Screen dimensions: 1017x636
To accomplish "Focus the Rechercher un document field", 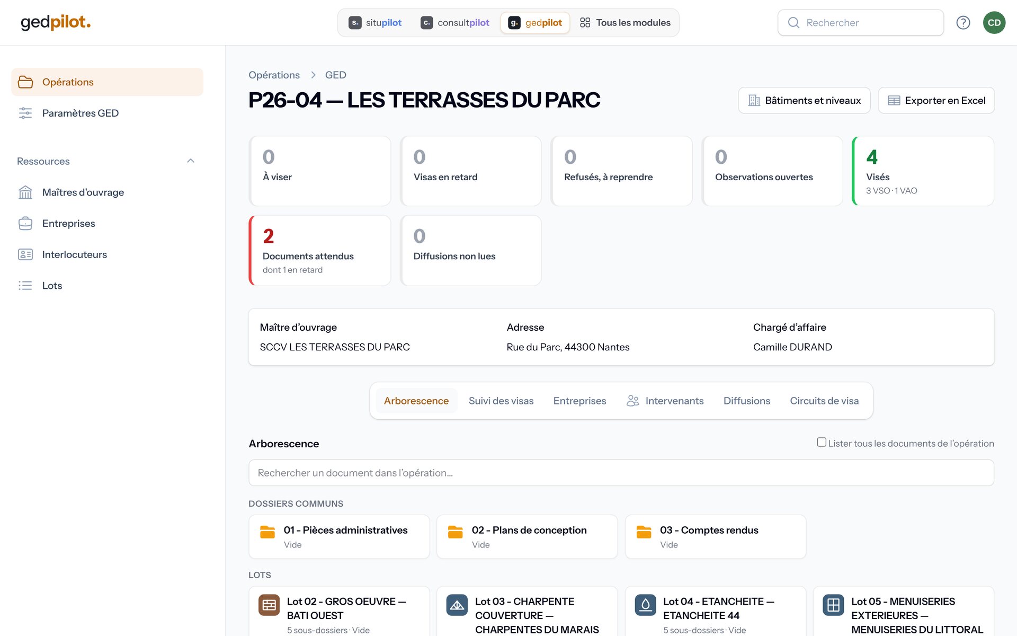I will [x=621, y=473].
